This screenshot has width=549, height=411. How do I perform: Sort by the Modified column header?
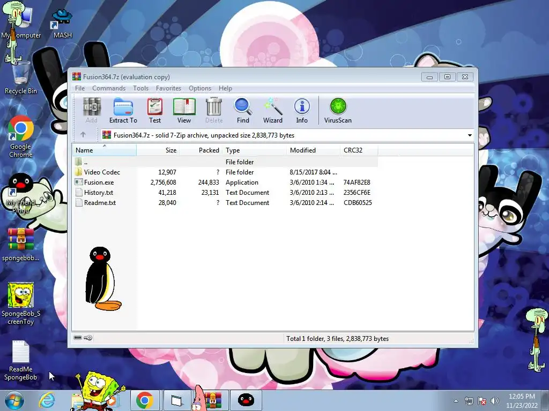[x=313, y=150]
